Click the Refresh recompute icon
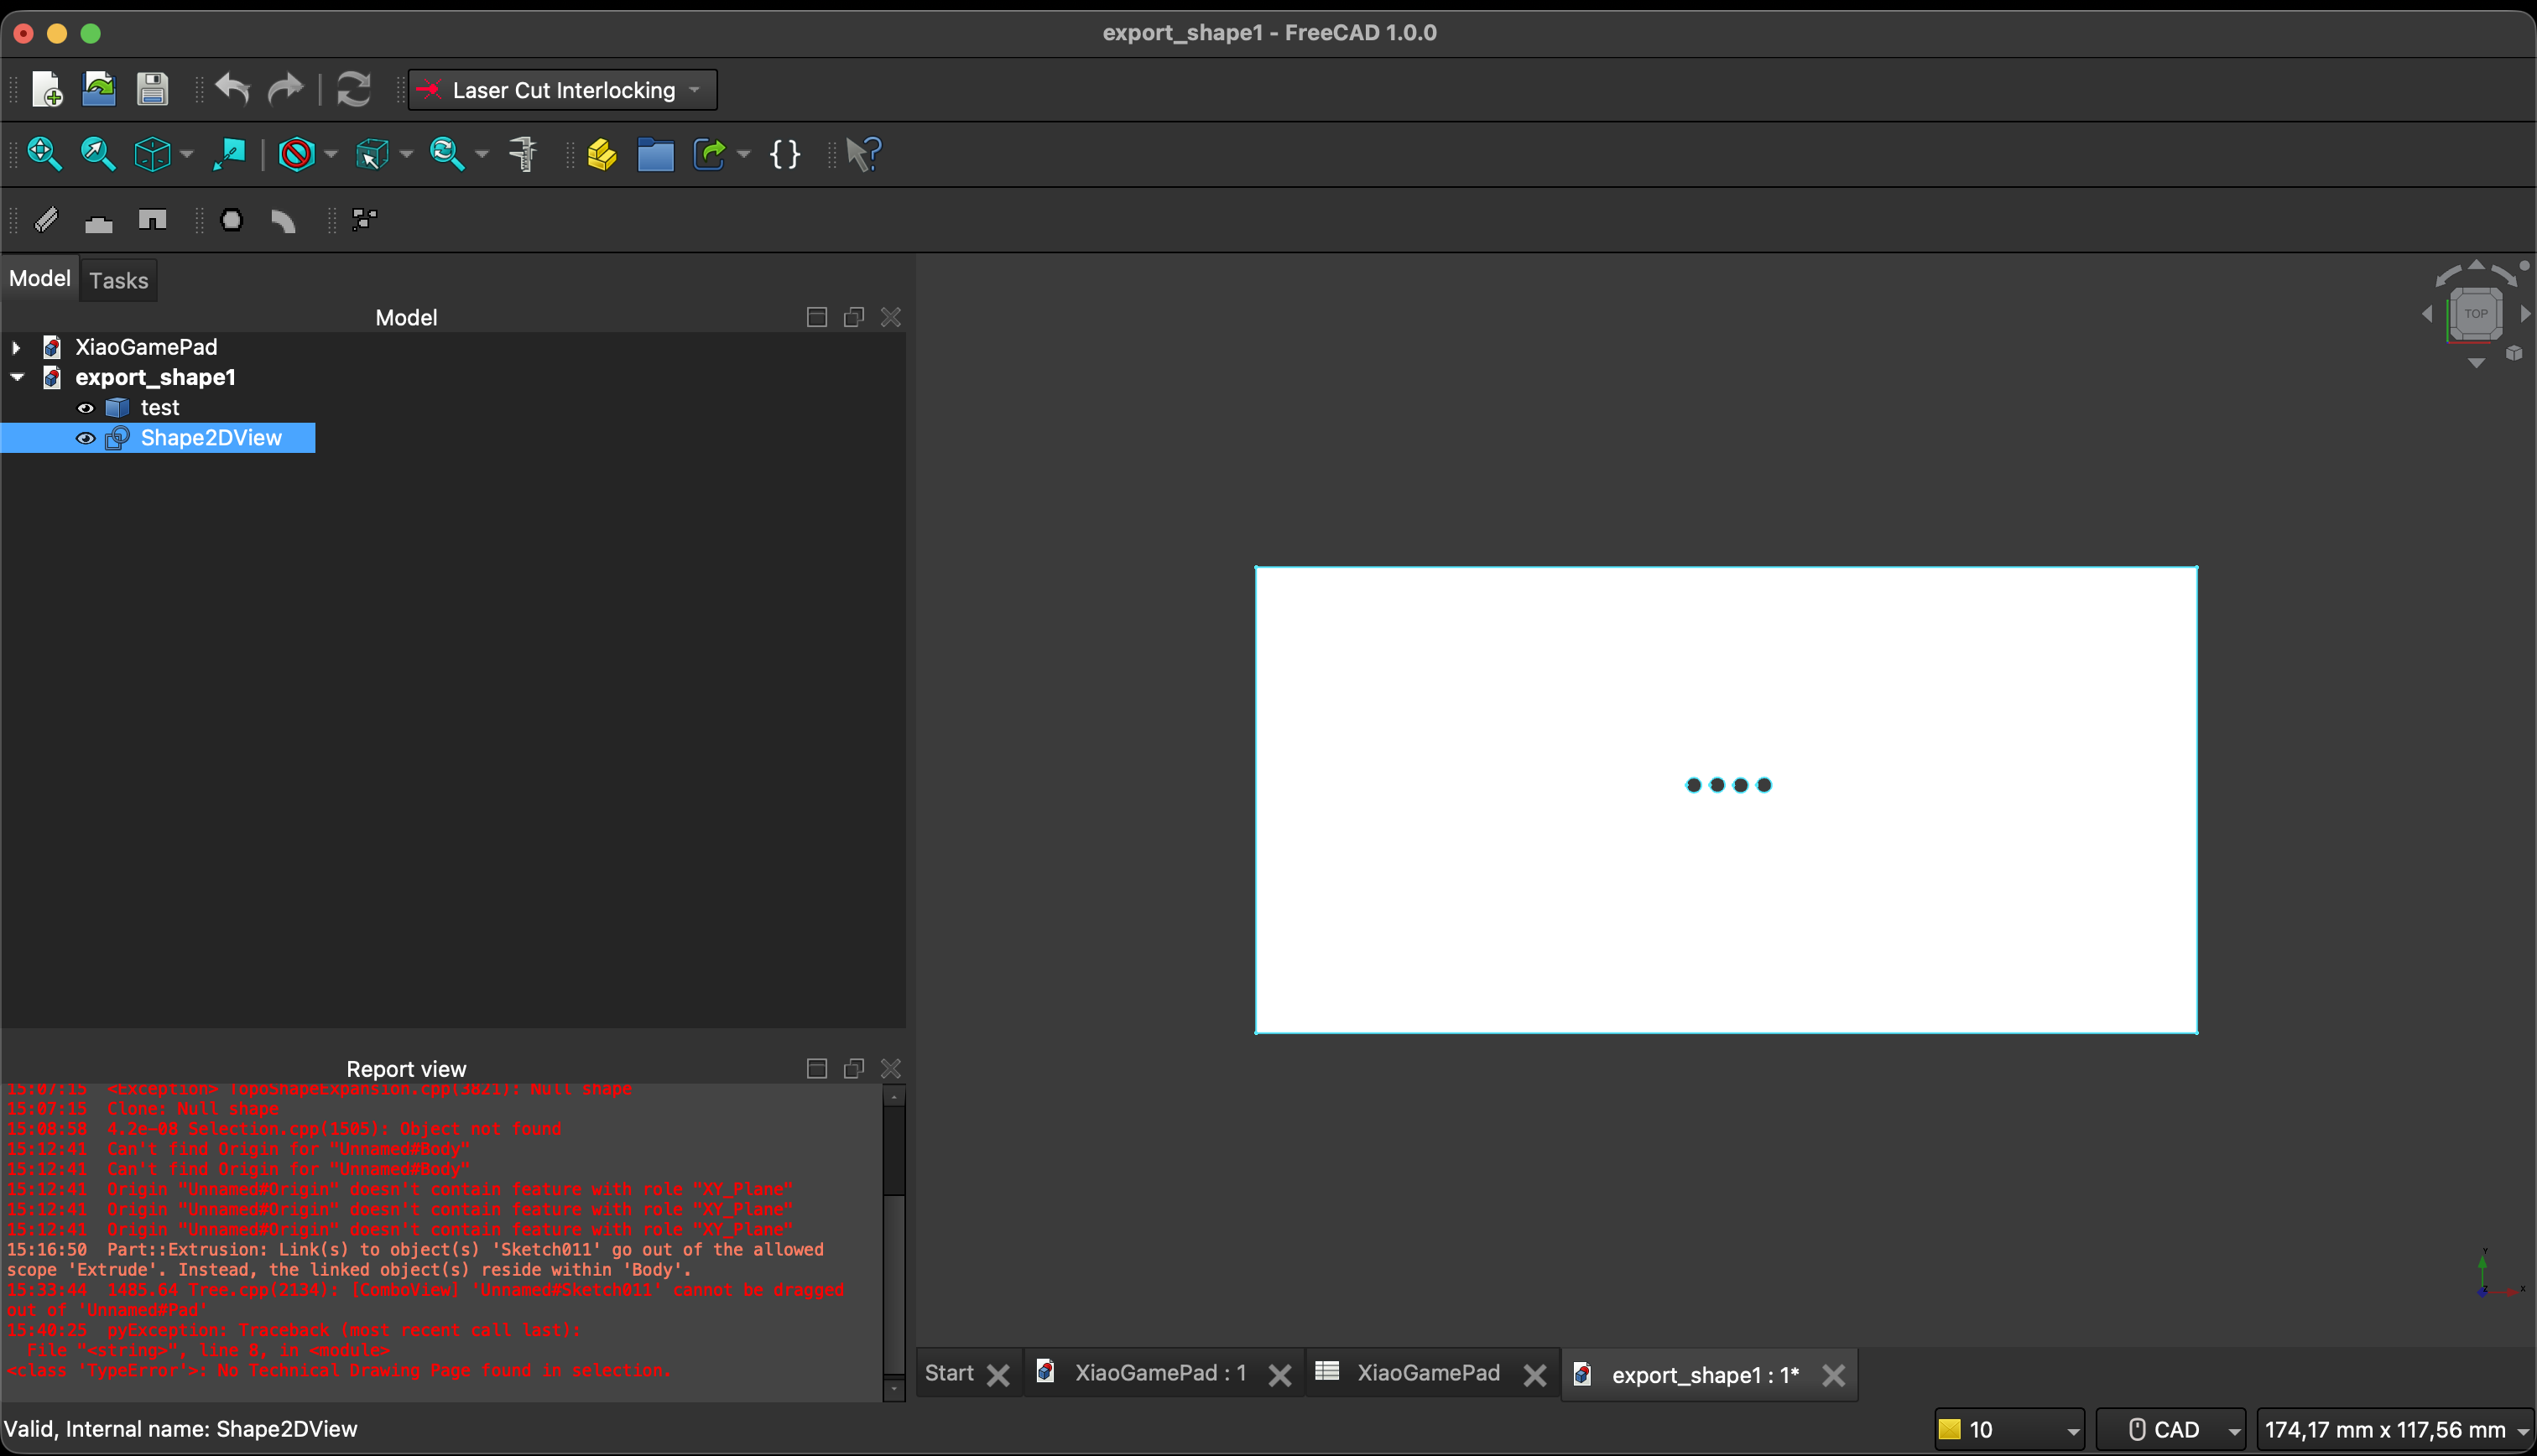Screen dimensions: 2537x1456 tap(353, 89)
